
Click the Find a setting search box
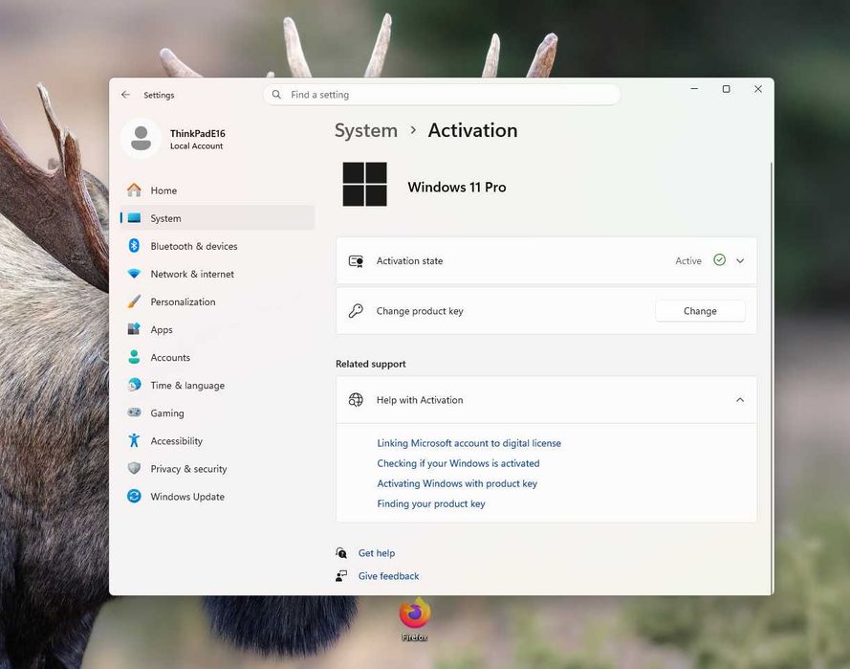[442, 95]
